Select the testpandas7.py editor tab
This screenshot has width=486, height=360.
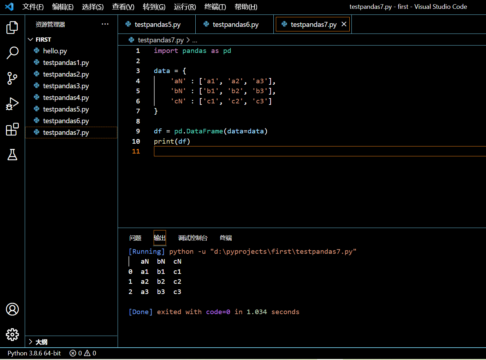tap(313, 24)
